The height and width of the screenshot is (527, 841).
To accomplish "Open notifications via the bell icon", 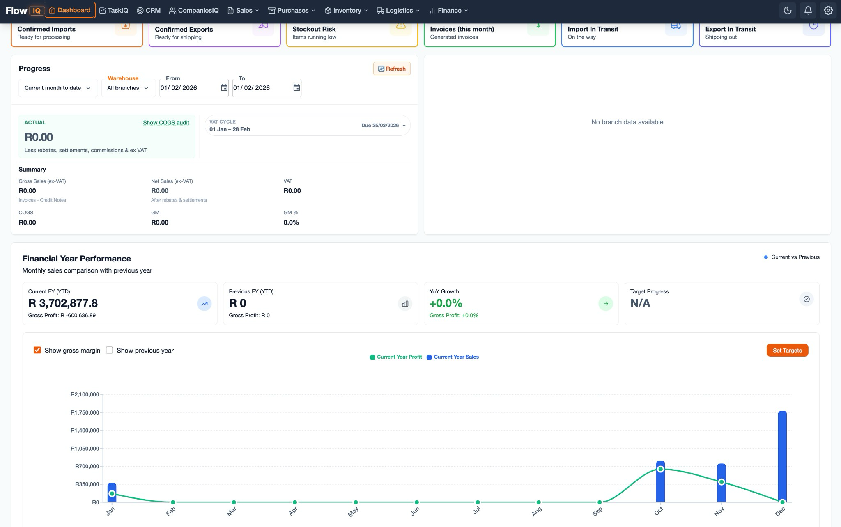I will pyautogui.click(x=808, y=10).
